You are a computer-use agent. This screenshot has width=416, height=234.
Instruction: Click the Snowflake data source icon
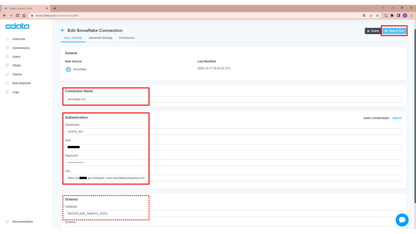coord(68,69)
